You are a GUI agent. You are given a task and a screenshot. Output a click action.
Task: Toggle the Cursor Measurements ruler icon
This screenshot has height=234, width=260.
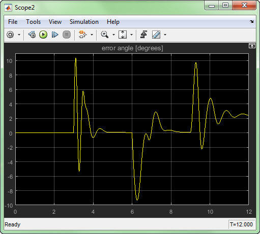(x=156, y=35)
